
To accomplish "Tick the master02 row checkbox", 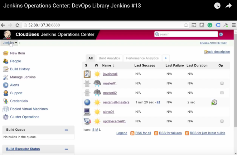I will click(222, 93).
